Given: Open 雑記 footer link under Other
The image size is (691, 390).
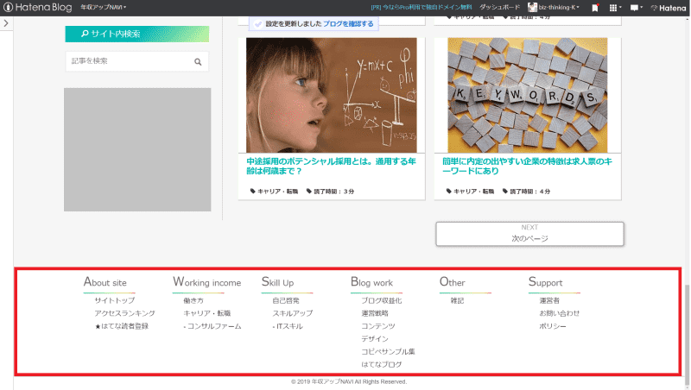Looking at the screenshot, I should 457,300.
